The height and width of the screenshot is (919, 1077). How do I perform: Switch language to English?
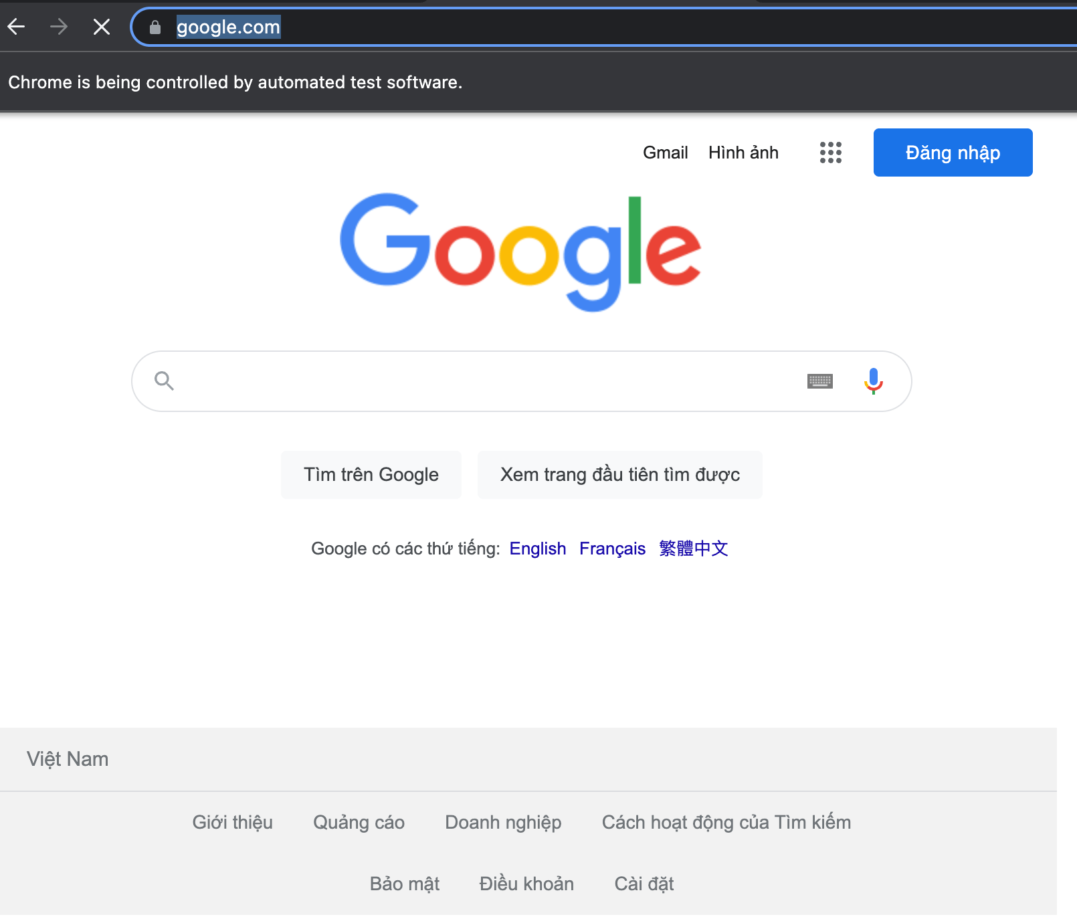coord(537,548)
